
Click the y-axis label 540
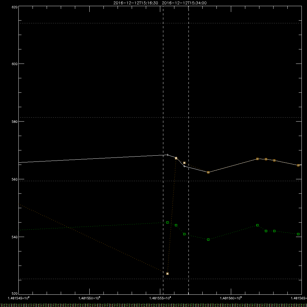point(15,237)
